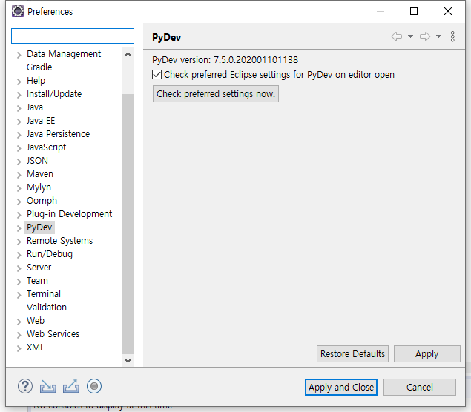The width and height of the screenshot is (471, 412).
Task: Select the Terminal preferences category
Action: pyautogui.click(x=44, y=294)
